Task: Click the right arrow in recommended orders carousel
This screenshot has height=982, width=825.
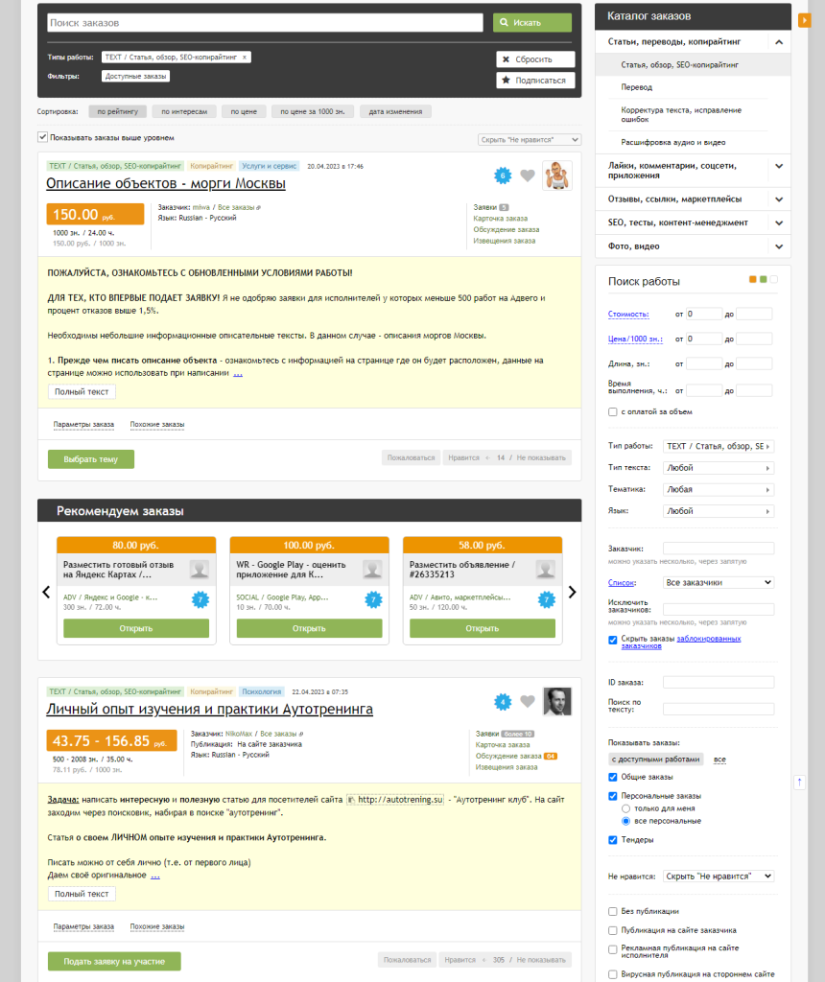Action: click(573, 593)
